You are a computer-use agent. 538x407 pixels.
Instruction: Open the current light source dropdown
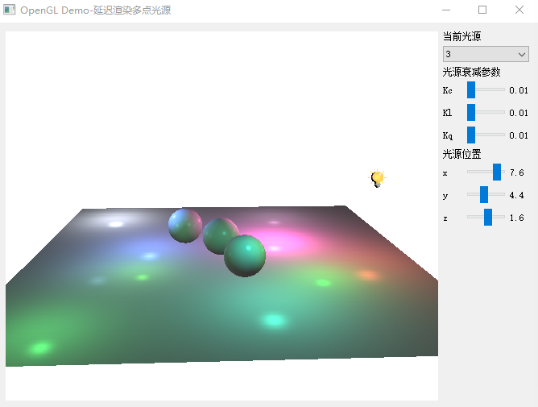tap(486, 54)
